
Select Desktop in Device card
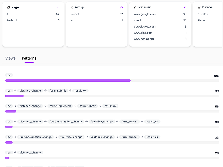(x=203, y=14)
